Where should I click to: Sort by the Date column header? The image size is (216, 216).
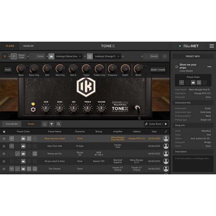pos(154,131)
